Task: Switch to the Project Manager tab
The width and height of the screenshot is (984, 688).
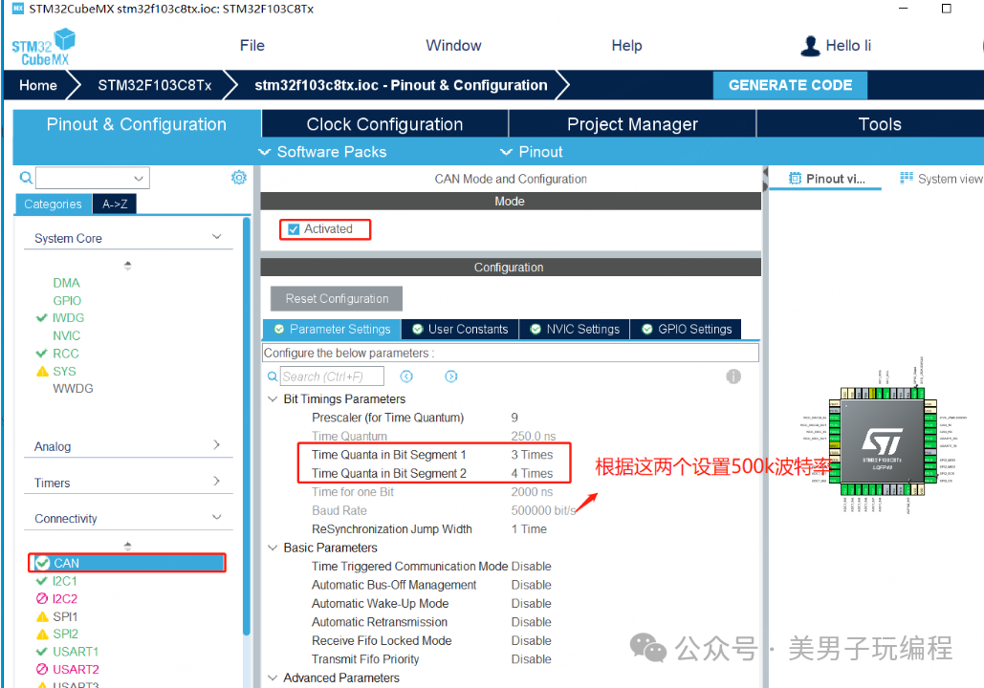Action: coord(633,124)
